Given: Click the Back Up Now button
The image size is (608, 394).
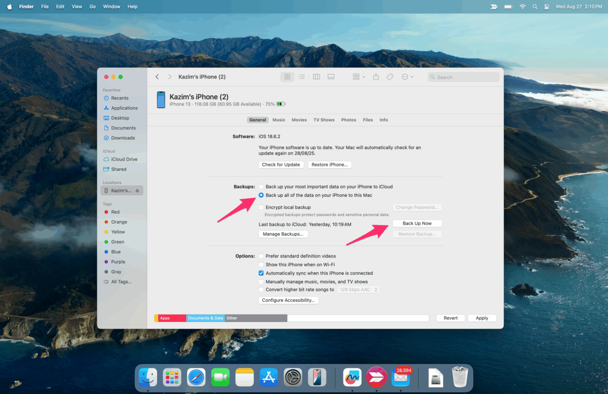Looking at the screenshot, I should pos(417,223).
